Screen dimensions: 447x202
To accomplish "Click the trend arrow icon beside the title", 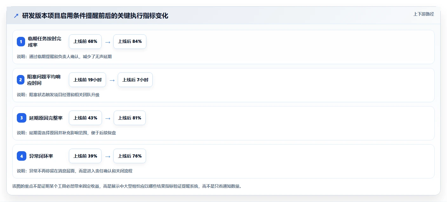I will click(16, 16).
